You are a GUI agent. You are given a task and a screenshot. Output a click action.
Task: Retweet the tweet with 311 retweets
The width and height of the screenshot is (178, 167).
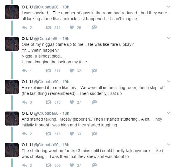pos(48,71)
